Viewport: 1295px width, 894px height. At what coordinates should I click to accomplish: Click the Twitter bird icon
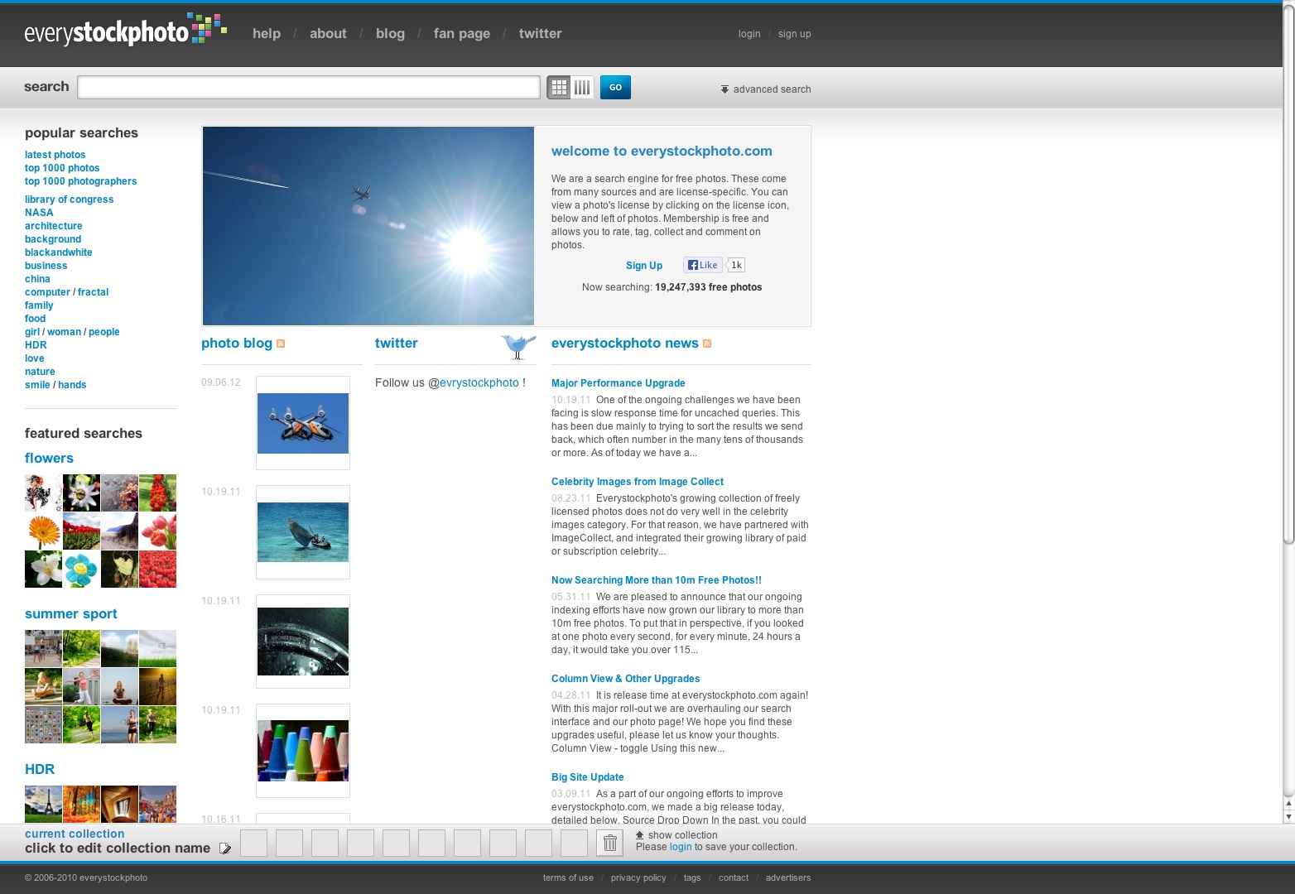(x=518, y=346)
